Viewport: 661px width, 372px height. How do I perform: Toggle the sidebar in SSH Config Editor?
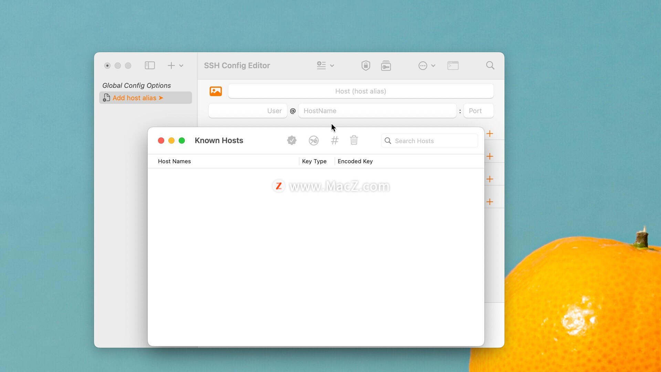pos(150,65)
